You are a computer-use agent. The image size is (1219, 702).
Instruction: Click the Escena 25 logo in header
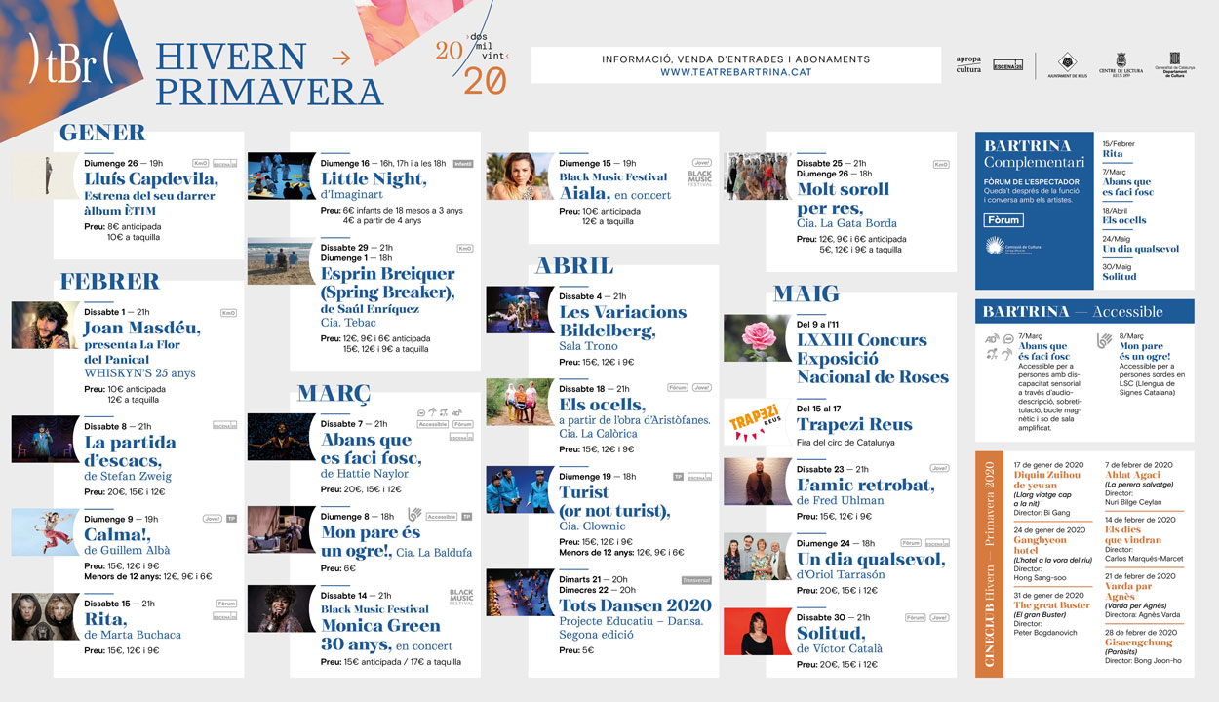click(x=1007, y=65)
